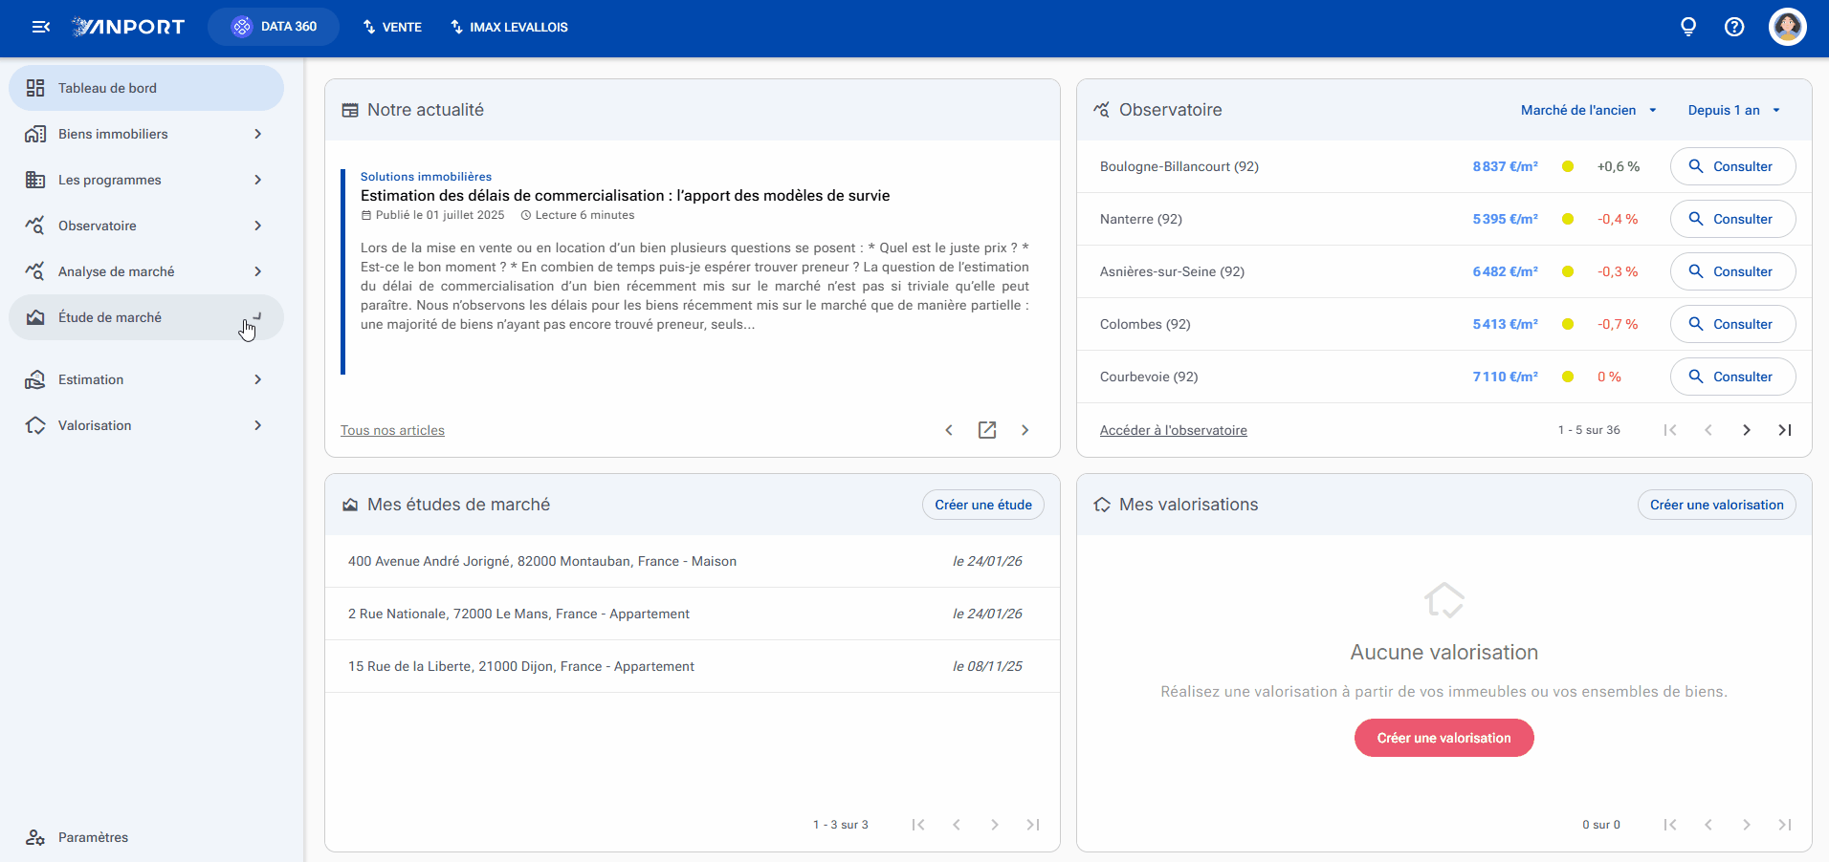The height and width of the screenshot is (862, 1829).
Task: Click Consulter for Asnières-sur-Seine
Action: pyautogui.click(x=1732, y=271)
